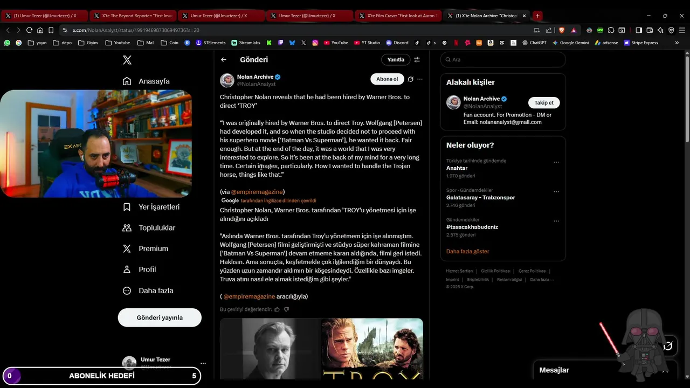Open Anahtar trending topic
The image size is (690, 388).
(457, 168)
